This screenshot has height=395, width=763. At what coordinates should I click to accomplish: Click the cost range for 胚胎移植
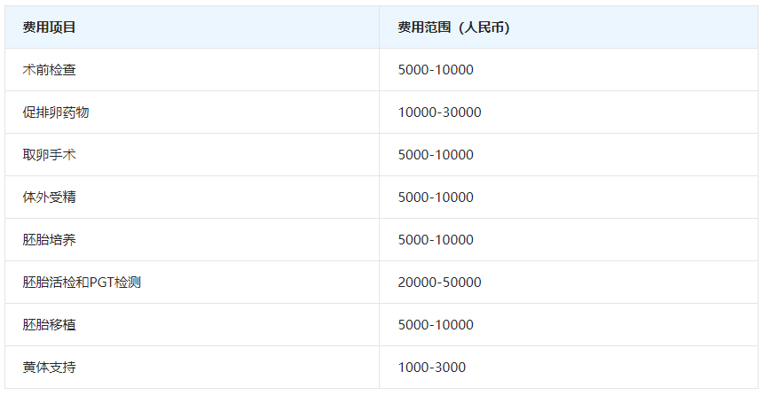coord(436,325)
